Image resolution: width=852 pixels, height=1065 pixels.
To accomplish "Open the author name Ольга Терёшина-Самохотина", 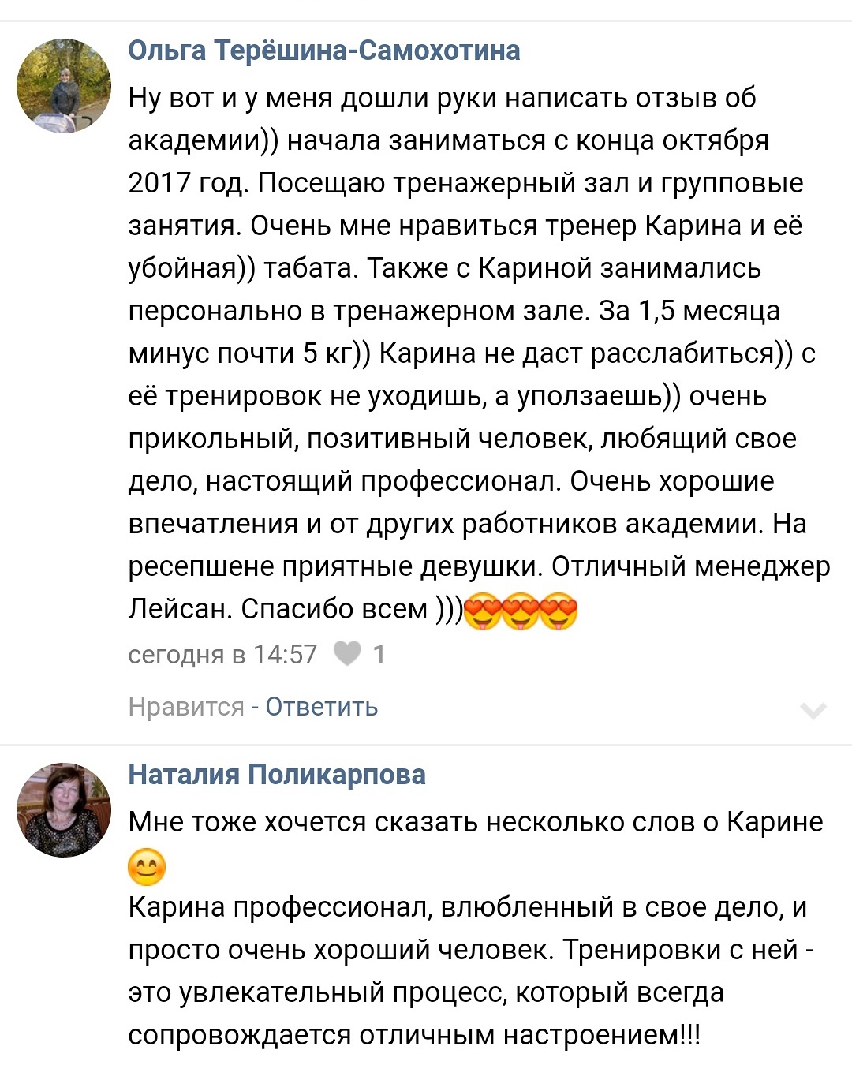I will click(x=324, y=50).
